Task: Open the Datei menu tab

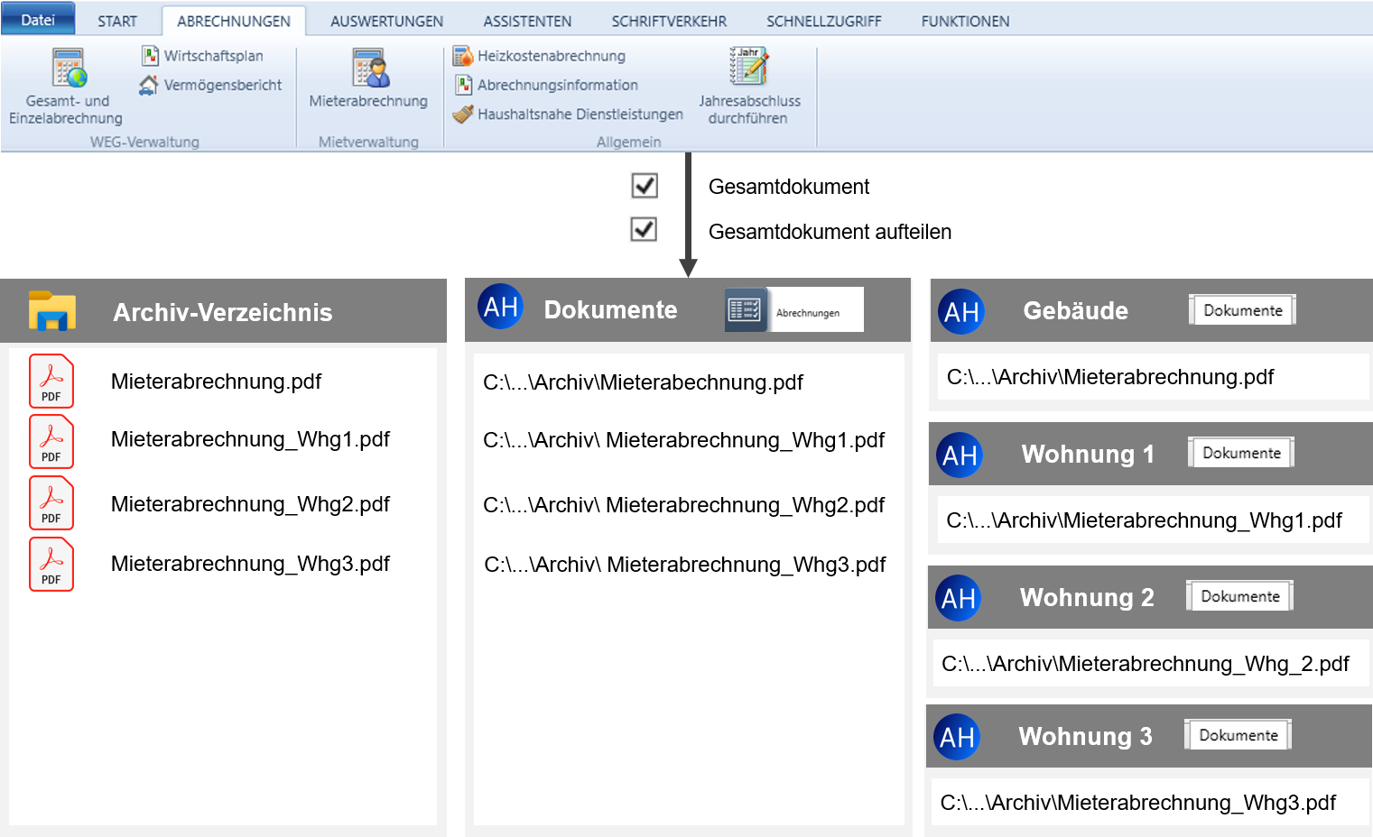Action: pos(38,20)
